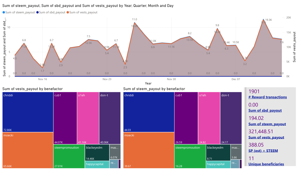Viewport: 300px width, 172px height.
Task: Select chriddi tile in vests_payout treemap
Action: tap(28, 112)
